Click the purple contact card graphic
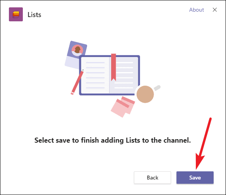 pos(76,55)
